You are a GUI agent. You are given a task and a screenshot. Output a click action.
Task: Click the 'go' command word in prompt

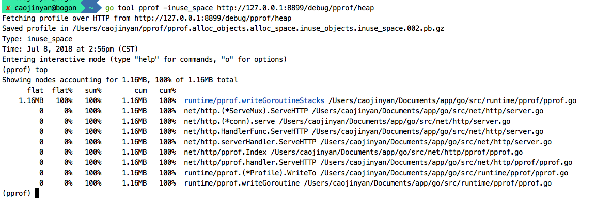109,8
